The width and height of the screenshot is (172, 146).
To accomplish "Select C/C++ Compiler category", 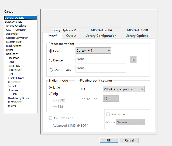I will [x=16, y=30].
